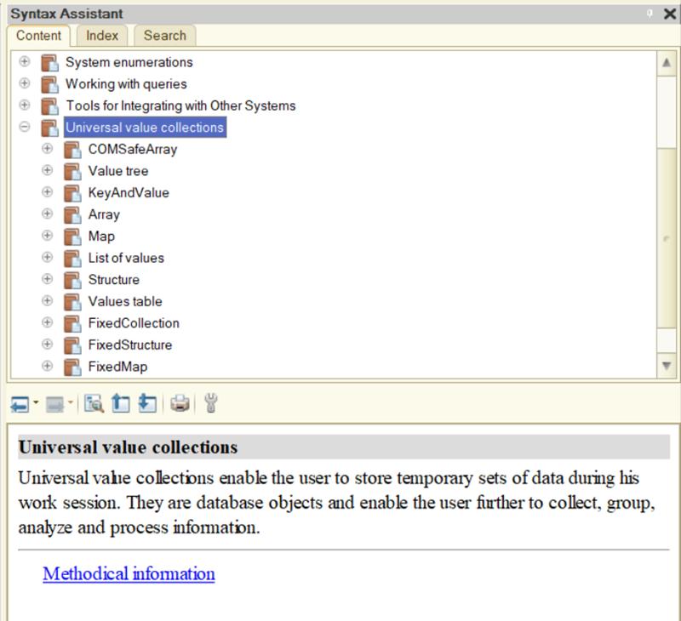Open settings via the wrench icon
The width and height of the screenshot is (681, 621).
210,405
